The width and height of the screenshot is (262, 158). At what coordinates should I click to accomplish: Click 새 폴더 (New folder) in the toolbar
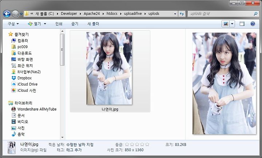point(93,24)
